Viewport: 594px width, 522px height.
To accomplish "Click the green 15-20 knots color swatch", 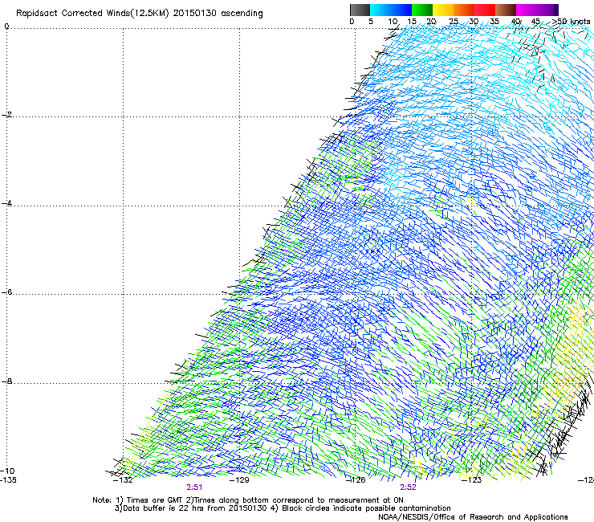I will 422,10.
